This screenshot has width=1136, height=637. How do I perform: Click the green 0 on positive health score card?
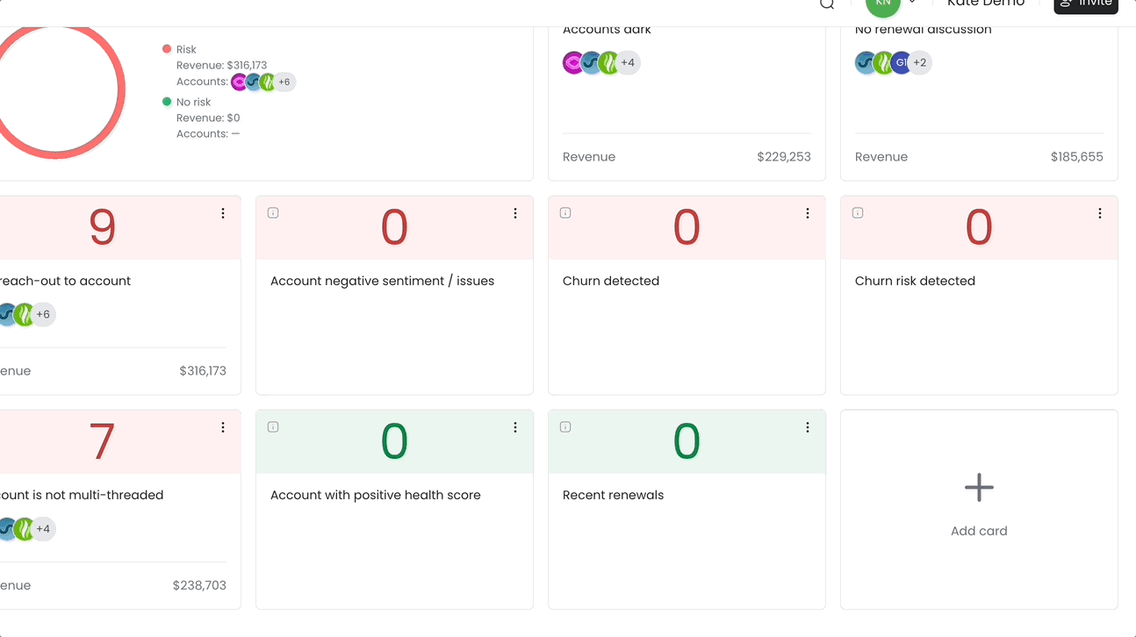tap(394, 441)
